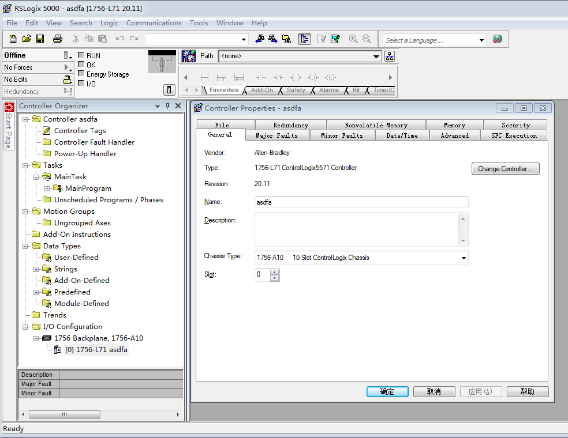The height and width of the screenshot is (438, 568).
Task: Click the Print icon
Action: coord(58,39)
